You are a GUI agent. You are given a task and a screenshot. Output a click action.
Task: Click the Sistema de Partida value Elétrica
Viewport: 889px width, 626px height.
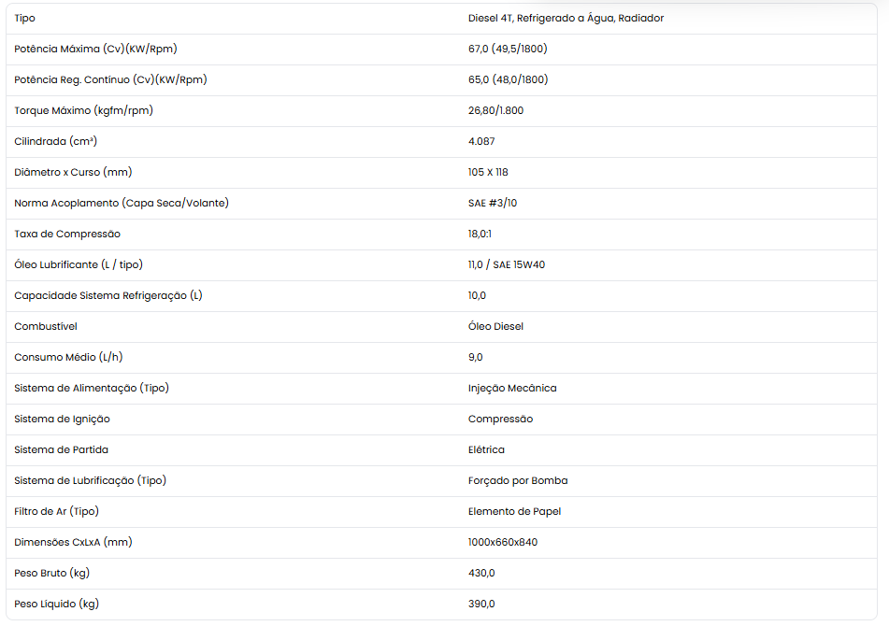(486, 449)
